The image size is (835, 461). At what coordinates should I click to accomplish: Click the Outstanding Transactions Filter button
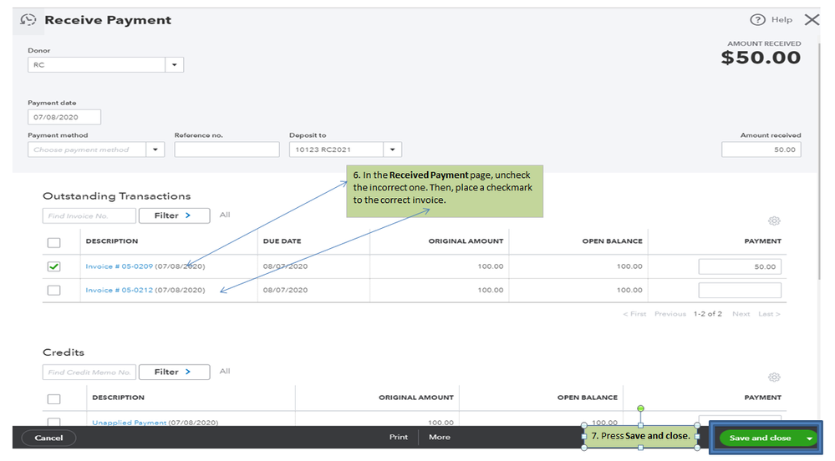[x=174, y=215]
